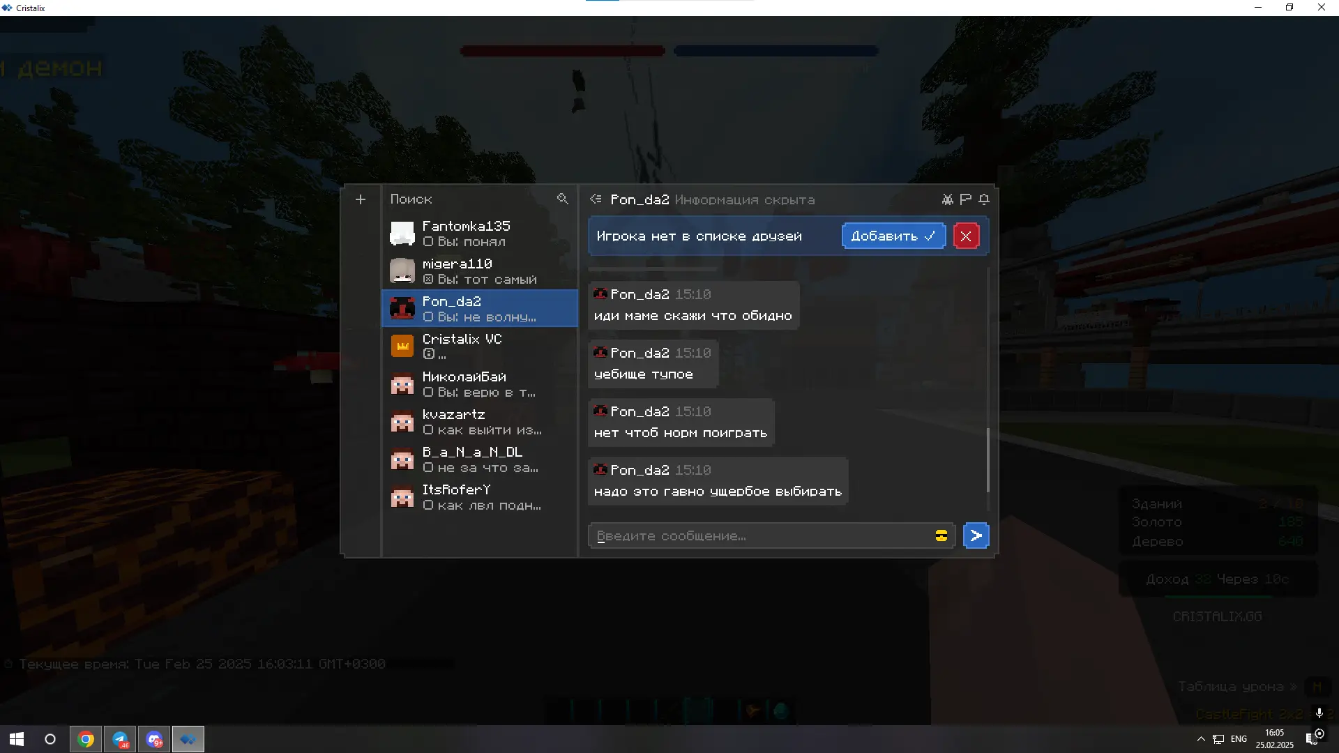Dismiss the friend-list banner with red X
Viewport: 1339px width, 753px height.
[x=966, y=236]
